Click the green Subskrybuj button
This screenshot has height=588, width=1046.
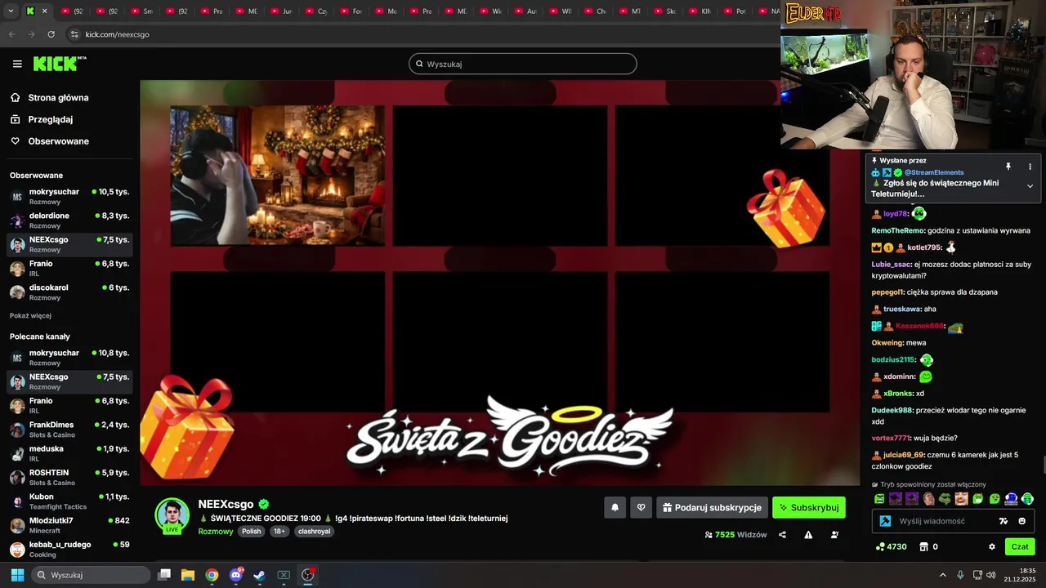(x=809, y=507)
